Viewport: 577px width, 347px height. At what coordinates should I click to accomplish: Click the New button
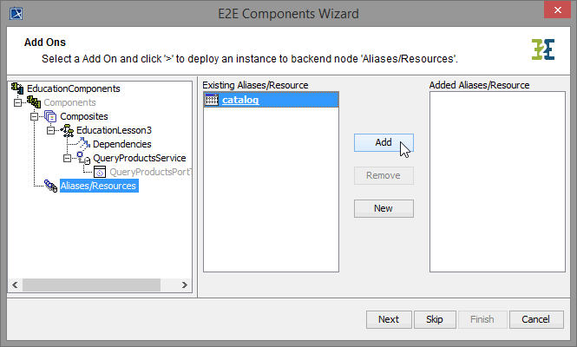coord(384,208)
